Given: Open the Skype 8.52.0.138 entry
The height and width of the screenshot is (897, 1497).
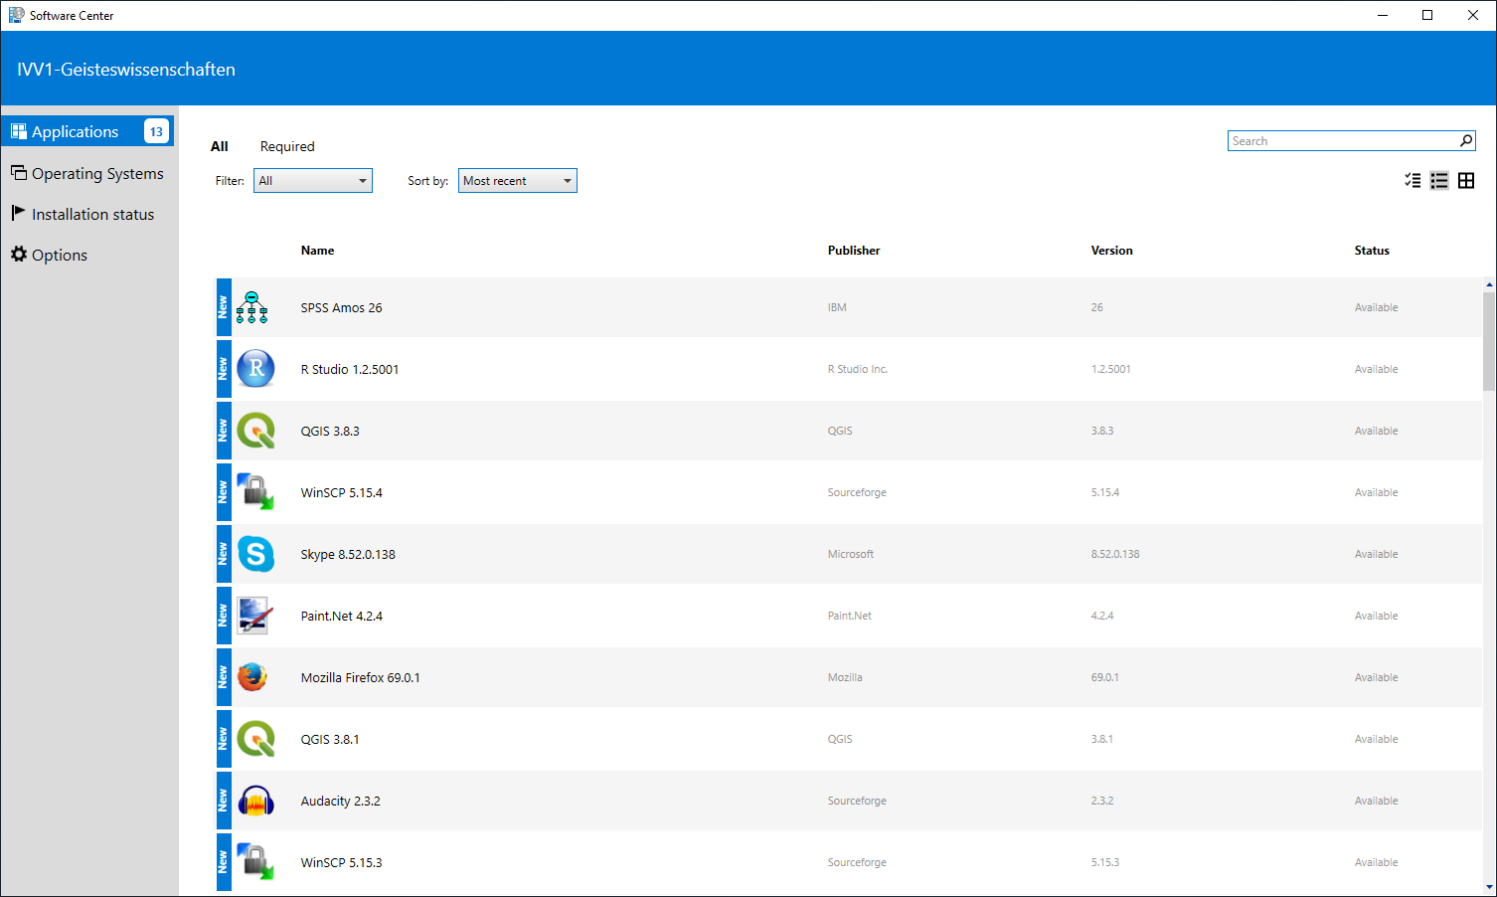Looking at the screenshot, I should 849,554.
